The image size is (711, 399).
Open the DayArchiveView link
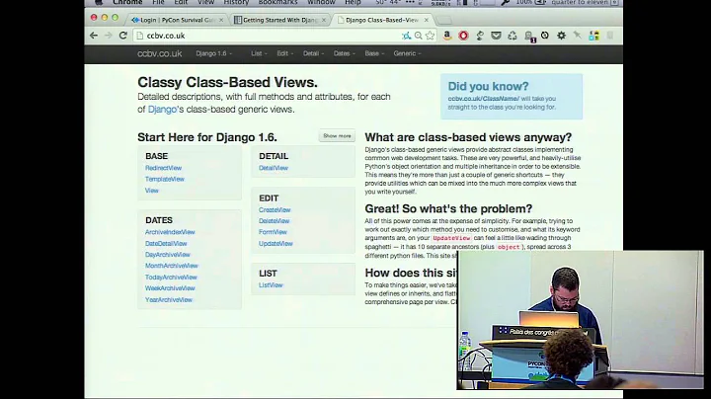point(167,255)
